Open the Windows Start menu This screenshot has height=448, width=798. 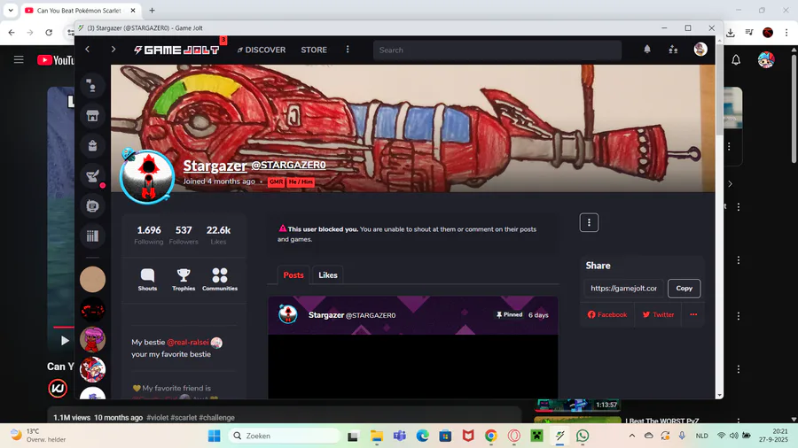(215, 436)
